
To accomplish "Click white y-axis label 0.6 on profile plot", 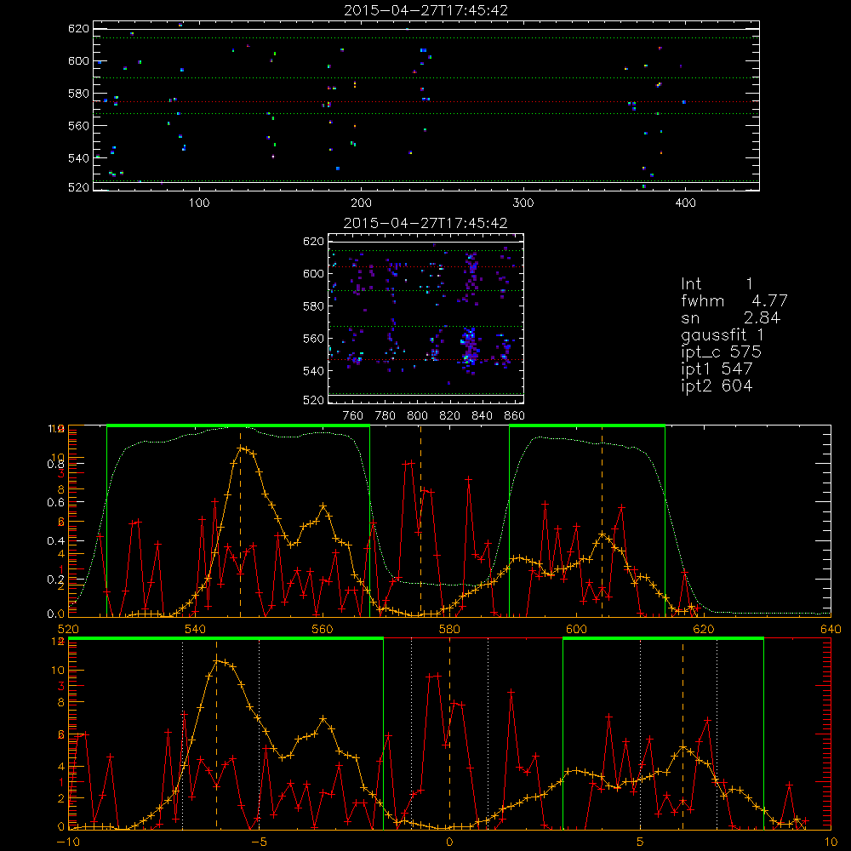I will tap(55, 503).
